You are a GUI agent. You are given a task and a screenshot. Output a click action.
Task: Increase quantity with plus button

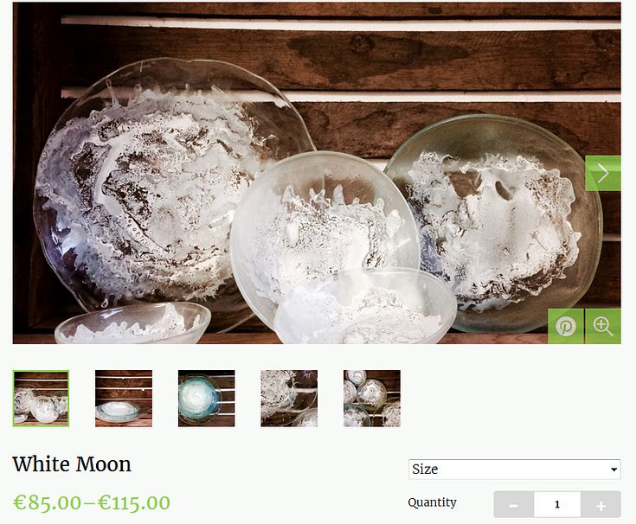pos(601,505)
